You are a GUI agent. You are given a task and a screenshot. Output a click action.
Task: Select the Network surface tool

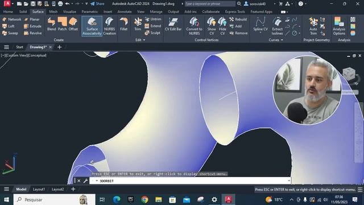coord(11,19)
